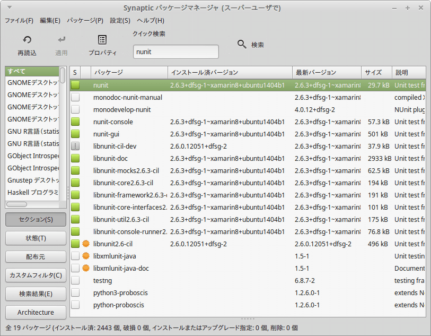The width and height of the screenshot is (431, 336).
Task: Click the status box for nunit-gui
Action: [x=75, y=134]
